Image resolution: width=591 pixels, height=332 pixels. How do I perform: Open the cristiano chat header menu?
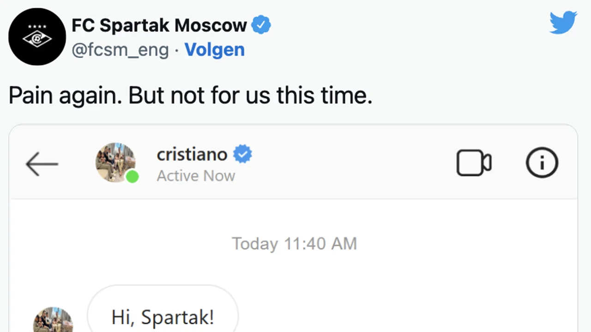pyautogui.click(x=542, y=163)
